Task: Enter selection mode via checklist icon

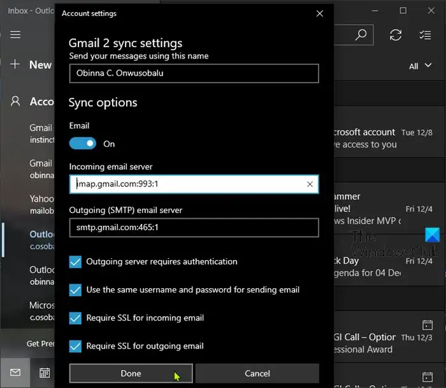Action: (425, 35)
